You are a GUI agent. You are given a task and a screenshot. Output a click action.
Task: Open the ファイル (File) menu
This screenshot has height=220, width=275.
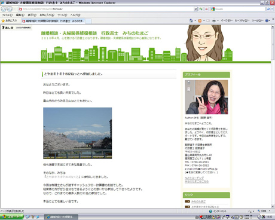[7, 15]
